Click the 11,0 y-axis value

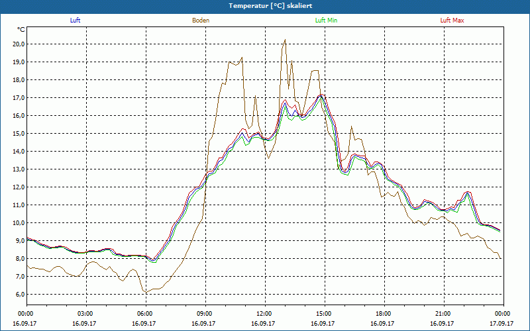click(19, 205)
